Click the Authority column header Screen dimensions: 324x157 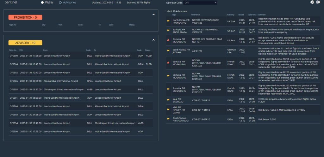pyautogui.click(x=230, y=15)
